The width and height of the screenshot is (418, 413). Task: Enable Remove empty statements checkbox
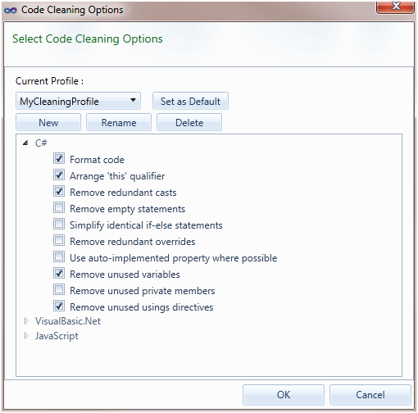[59, 207]
